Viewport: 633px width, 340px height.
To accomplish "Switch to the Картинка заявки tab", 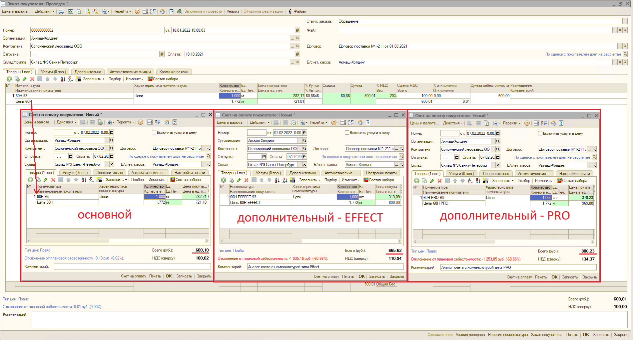I will click(x=174, y=72).
